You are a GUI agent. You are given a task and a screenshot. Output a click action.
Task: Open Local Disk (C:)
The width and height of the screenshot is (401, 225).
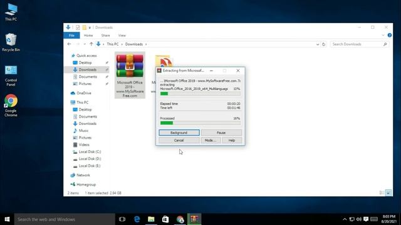click(90, 152)
